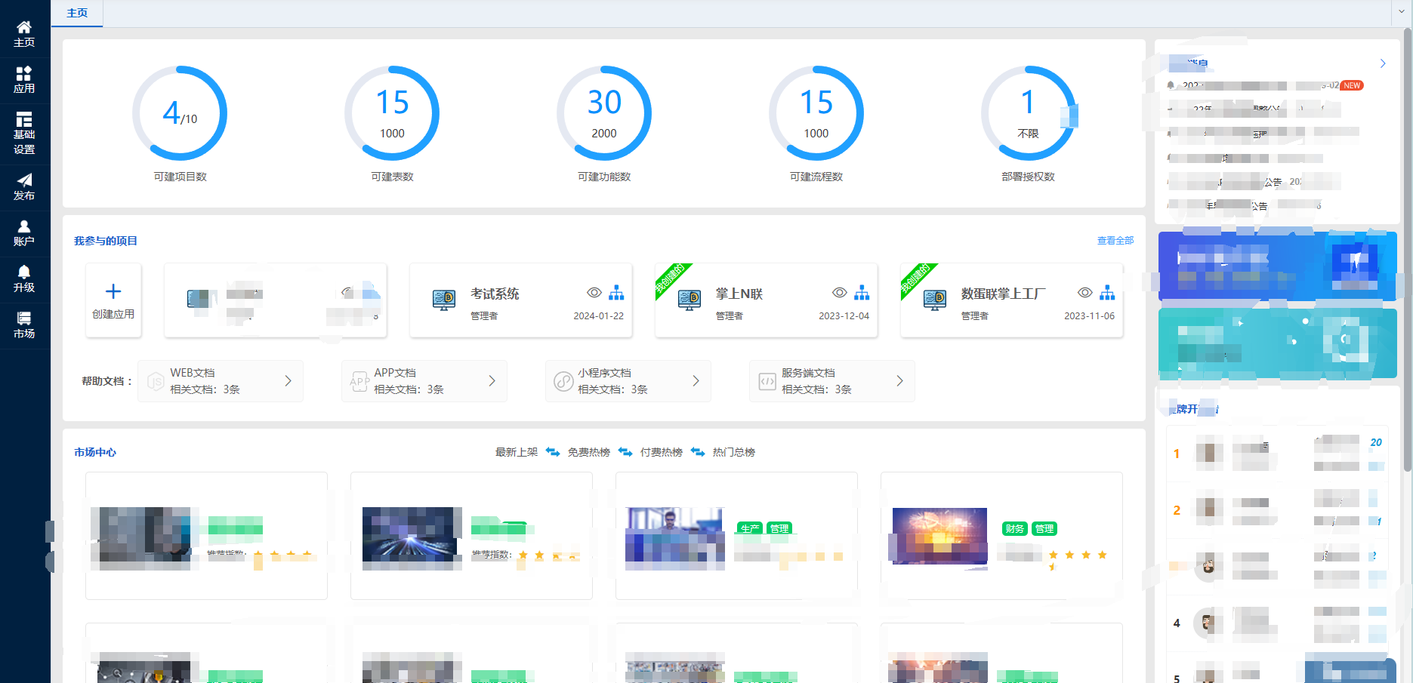The image size is (1413, 683).
Task: Open the org chart icon of 考试系统
Action: tap(616, 293)
